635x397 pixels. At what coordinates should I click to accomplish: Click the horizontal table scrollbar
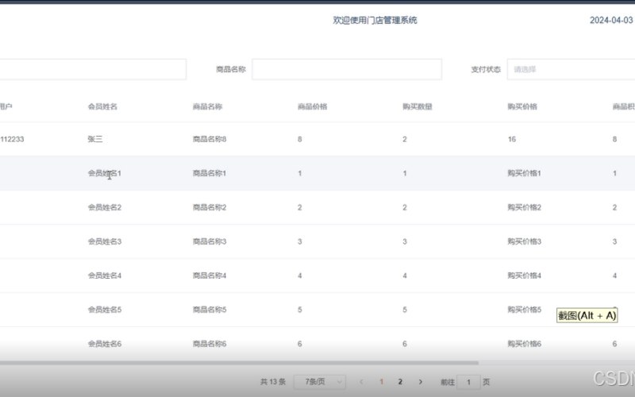coord(239,363)
